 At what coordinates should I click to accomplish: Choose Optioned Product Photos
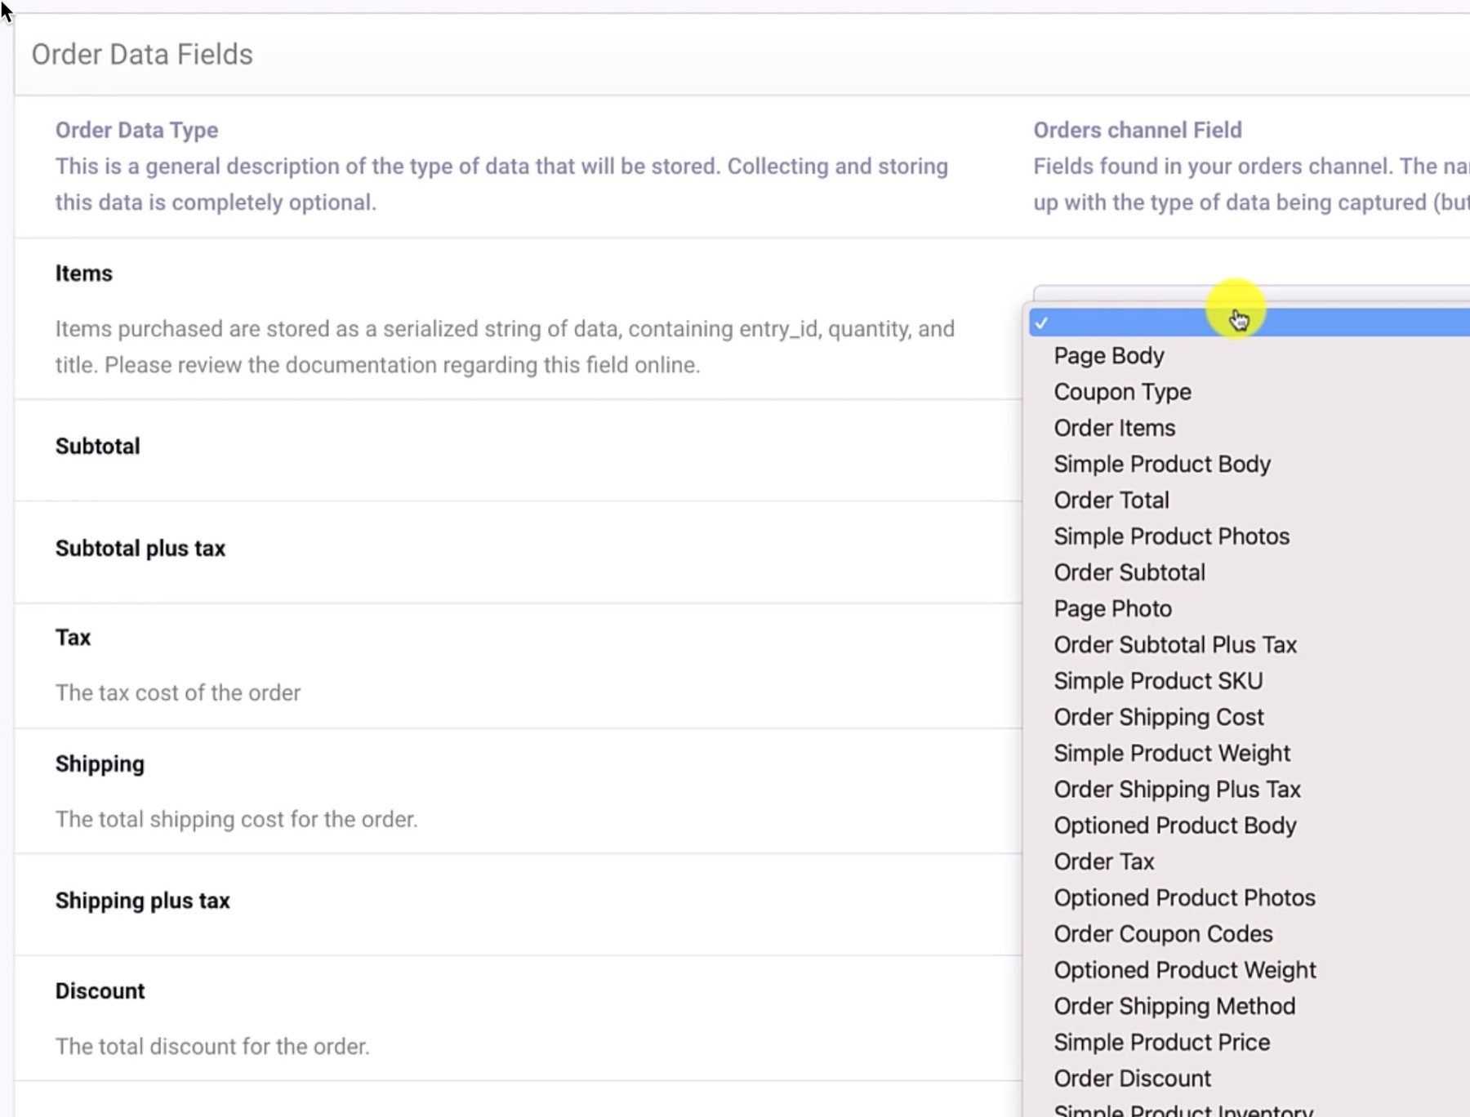click(1184, 897)
